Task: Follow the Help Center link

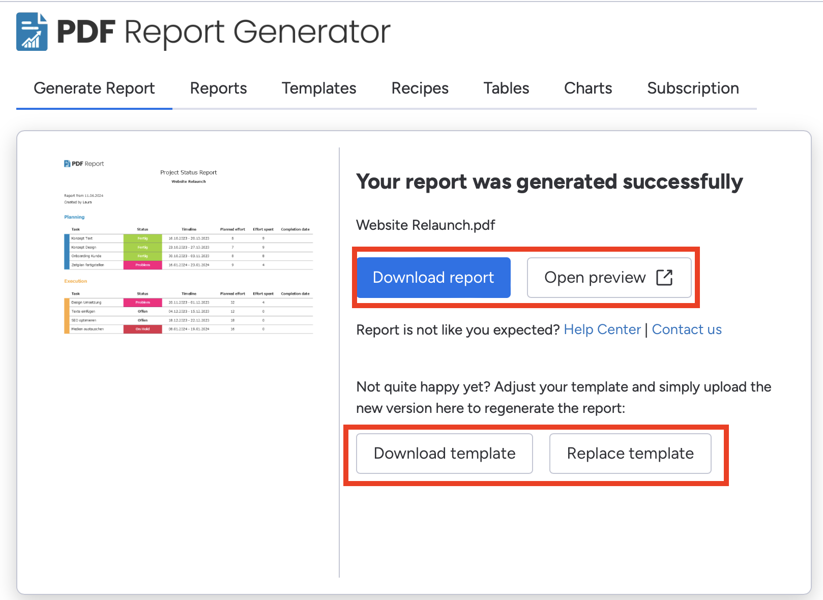Action: pyautogui.click(x=602, y=329)
